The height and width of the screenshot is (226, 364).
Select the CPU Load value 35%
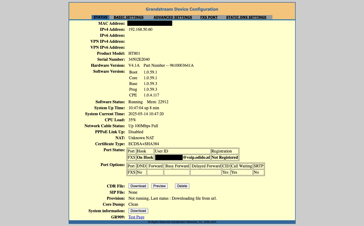coord(132,120)
